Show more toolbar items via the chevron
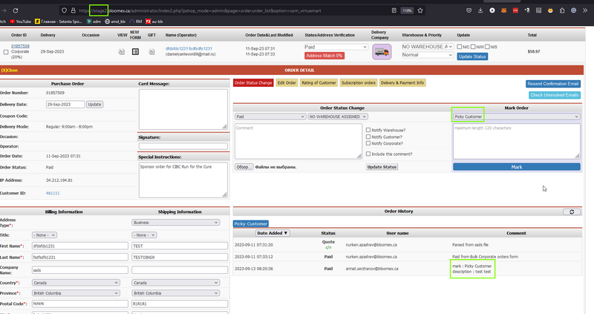Viewport: 594px width, 314px height. pyautogui.click(x=585, y=10)
